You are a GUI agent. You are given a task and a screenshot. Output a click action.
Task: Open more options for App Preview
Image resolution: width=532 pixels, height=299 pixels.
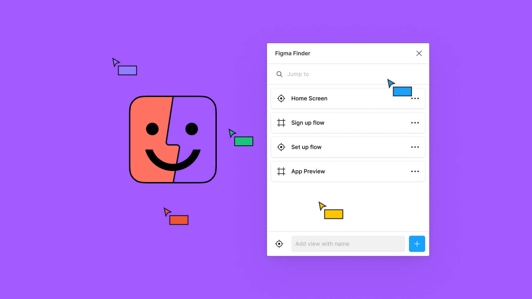(x=415, y=171)
